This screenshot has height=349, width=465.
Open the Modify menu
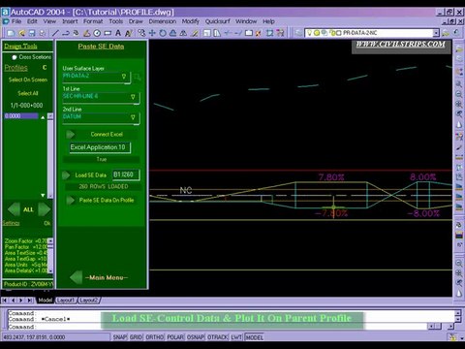pyautogui.click(x=191, y=21)
